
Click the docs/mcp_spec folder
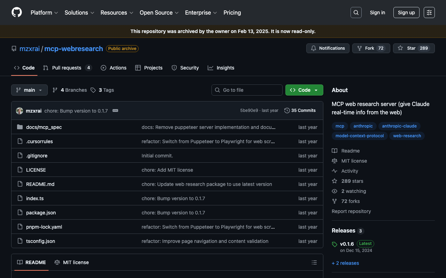click(x=44, y=127)
